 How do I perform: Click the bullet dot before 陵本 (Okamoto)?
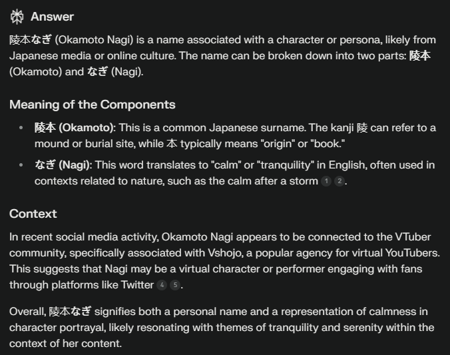pos(21,127)
